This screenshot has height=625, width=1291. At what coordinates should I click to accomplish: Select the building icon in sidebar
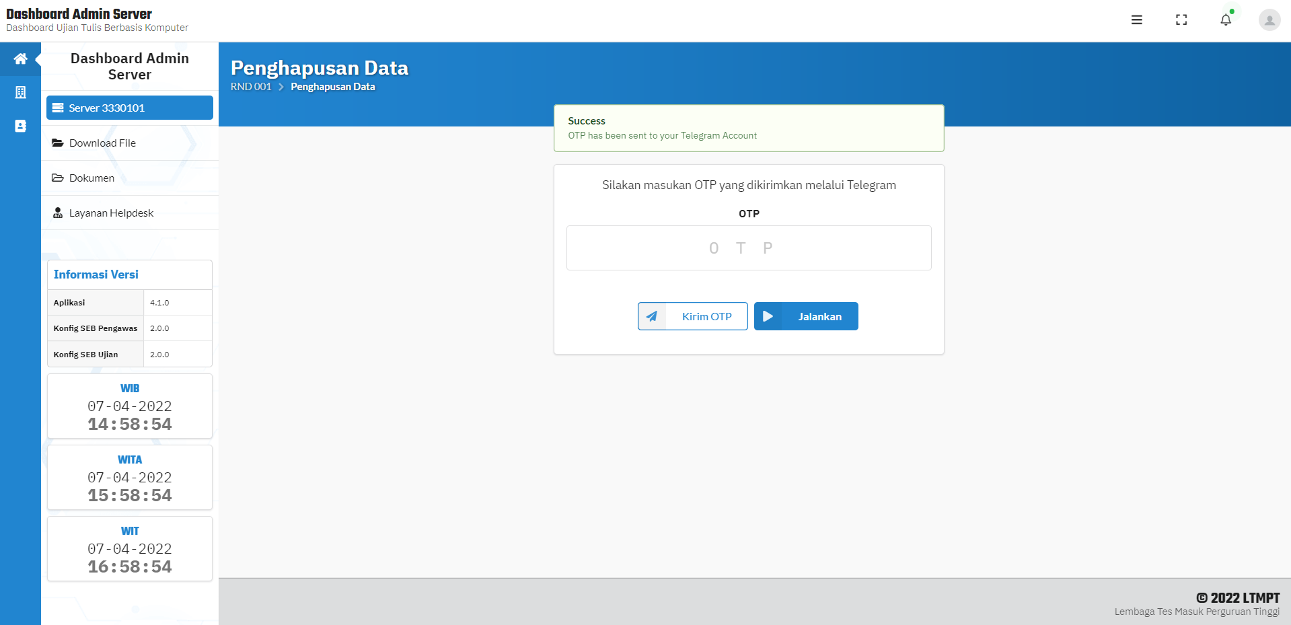[21, 92]
